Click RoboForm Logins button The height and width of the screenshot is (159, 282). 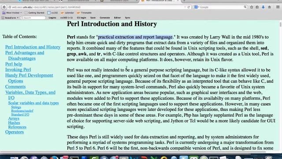coord(52,18)
